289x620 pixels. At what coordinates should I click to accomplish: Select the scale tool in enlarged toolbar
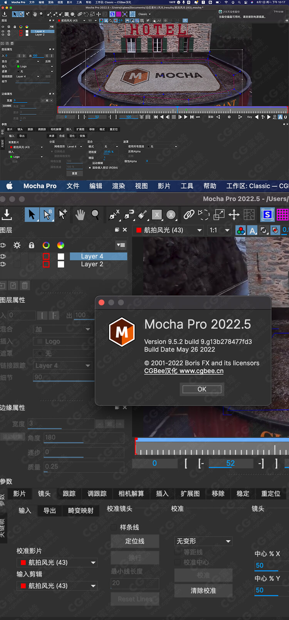(219, 214)
